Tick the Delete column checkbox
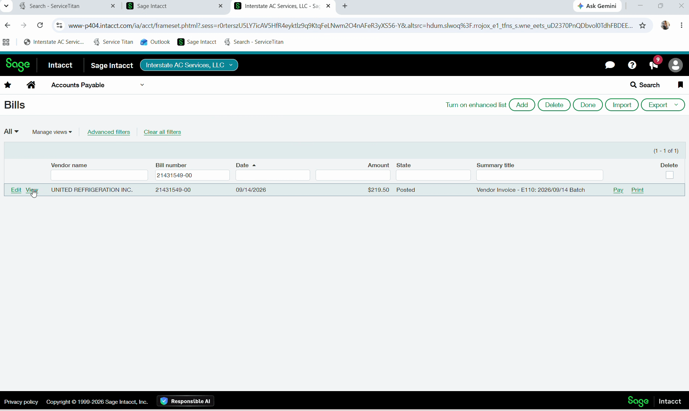 pyautogui.click(x=669, y=175)
